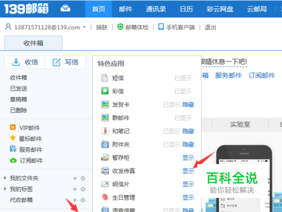Add new folder via 我的文件夹 plus

click(75, 178)
